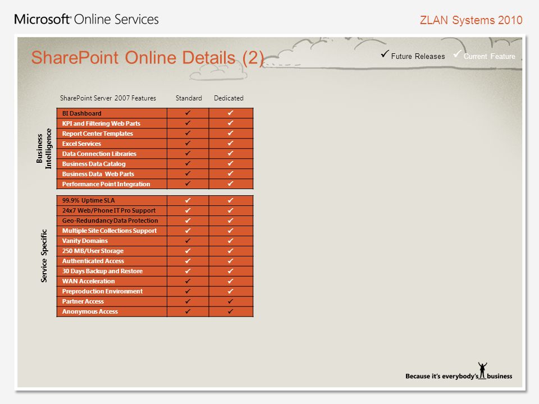Click the Dedicated checkmark for Partner Access
Viewport: 539px width, 404px height.
coord(230,301)
